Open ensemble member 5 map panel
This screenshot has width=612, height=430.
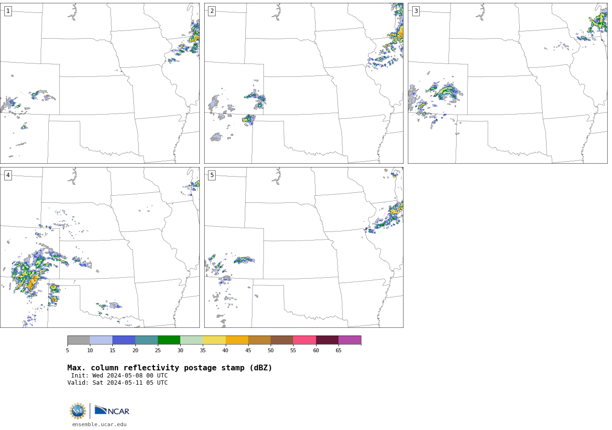point(304,247)
